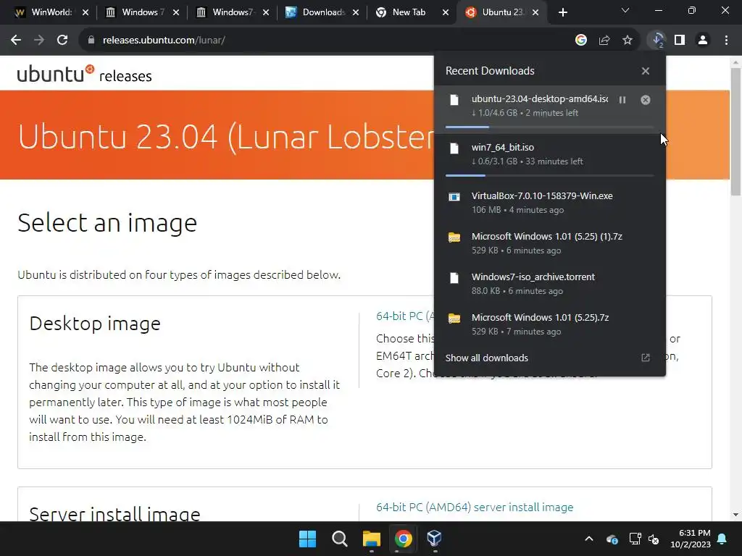This screenshot has width=742, height=556.
Task: Close the New Tab tab
Action: click(x=446, y=12)
